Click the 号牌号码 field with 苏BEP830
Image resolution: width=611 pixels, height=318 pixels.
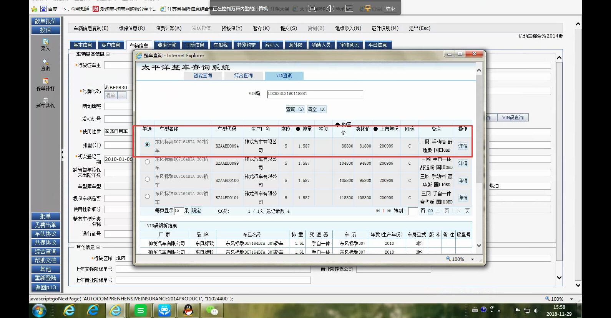point(118,88)
